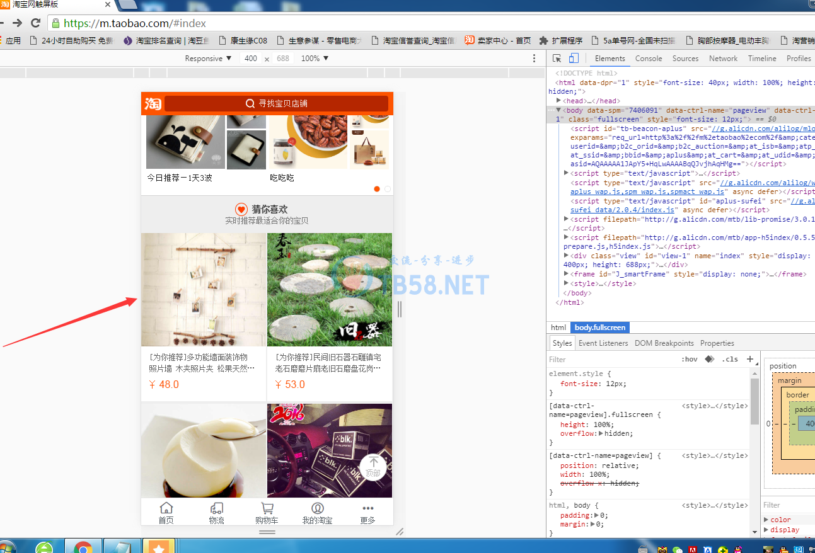The image size is (815, 553).
Task: Collapse the body node in the DOM tree
Action: point(558,110)
